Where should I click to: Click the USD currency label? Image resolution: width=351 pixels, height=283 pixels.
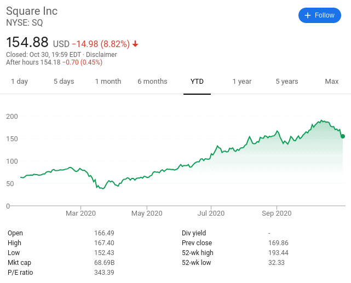click(x=61, y=44)
